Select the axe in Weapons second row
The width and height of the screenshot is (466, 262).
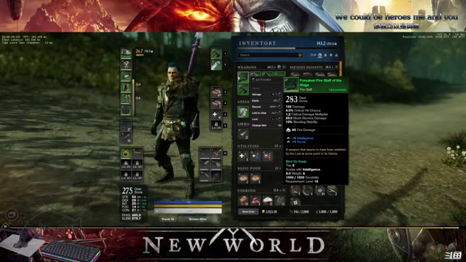pyautogui.click(x=243, y=89)
